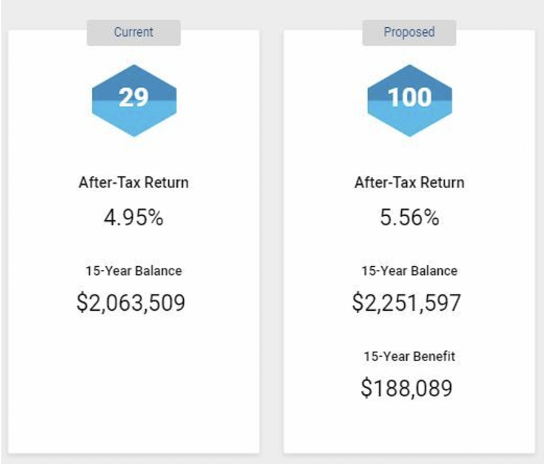544x464 pixels.
Task: Click the hexagon score badge showing 100
Action: click(410, 100)
